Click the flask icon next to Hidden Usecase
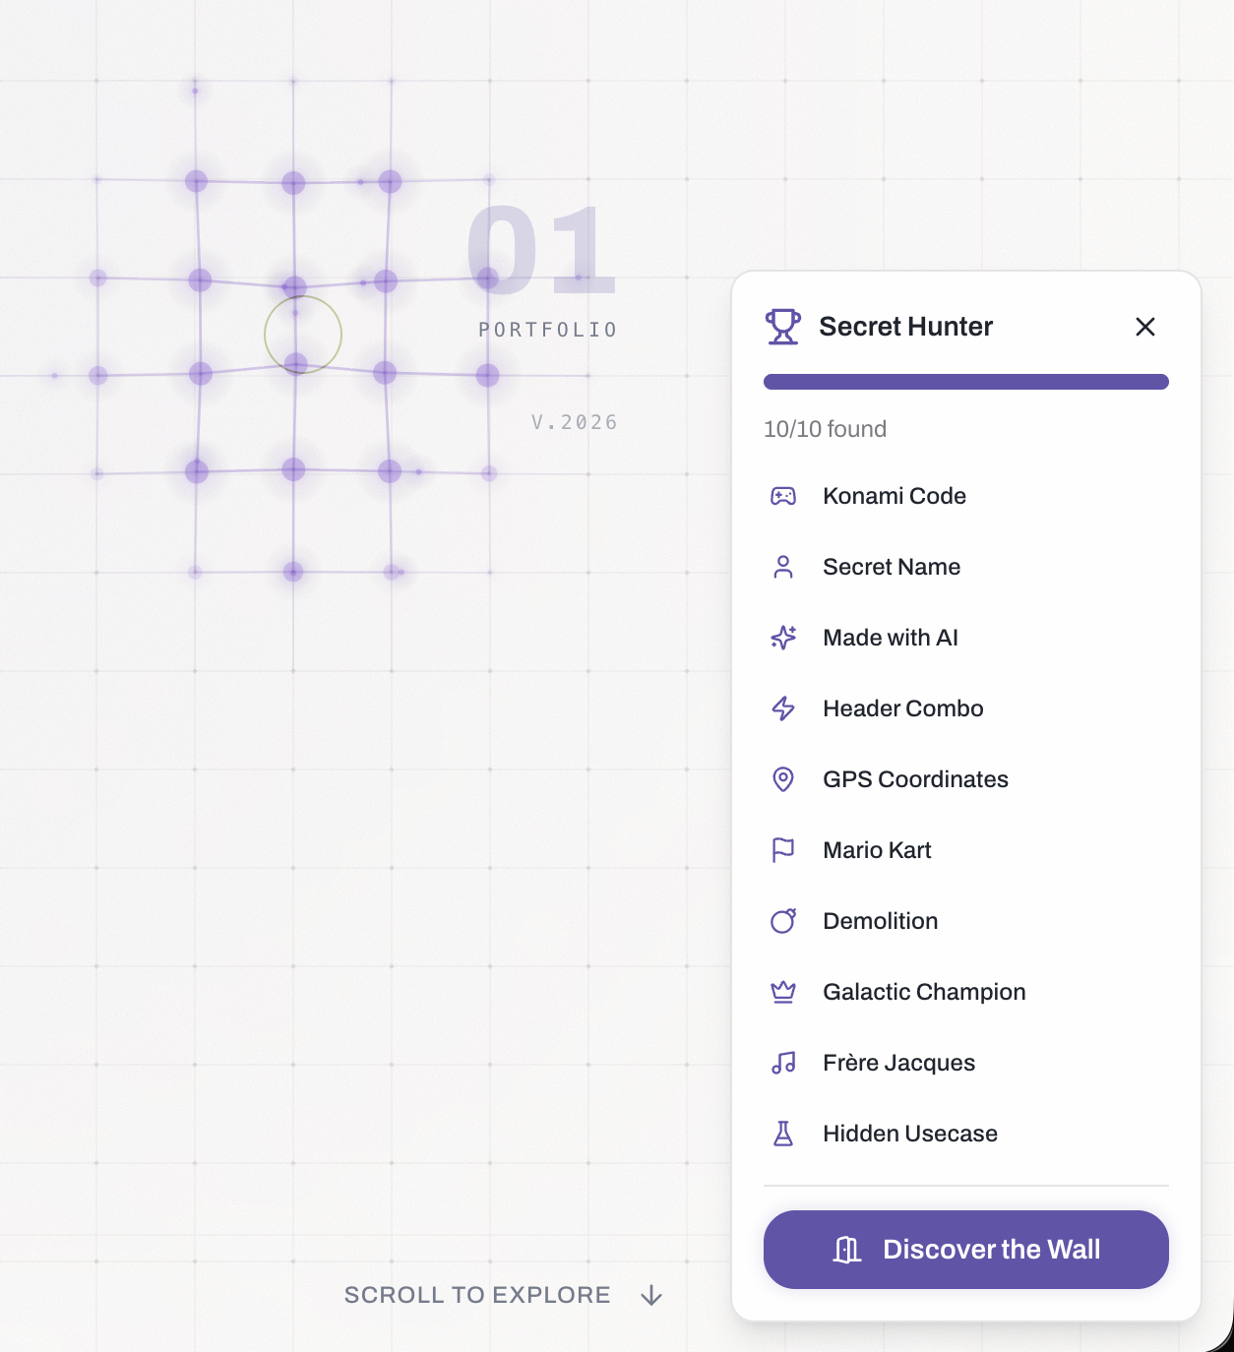 pos(783,1134)
